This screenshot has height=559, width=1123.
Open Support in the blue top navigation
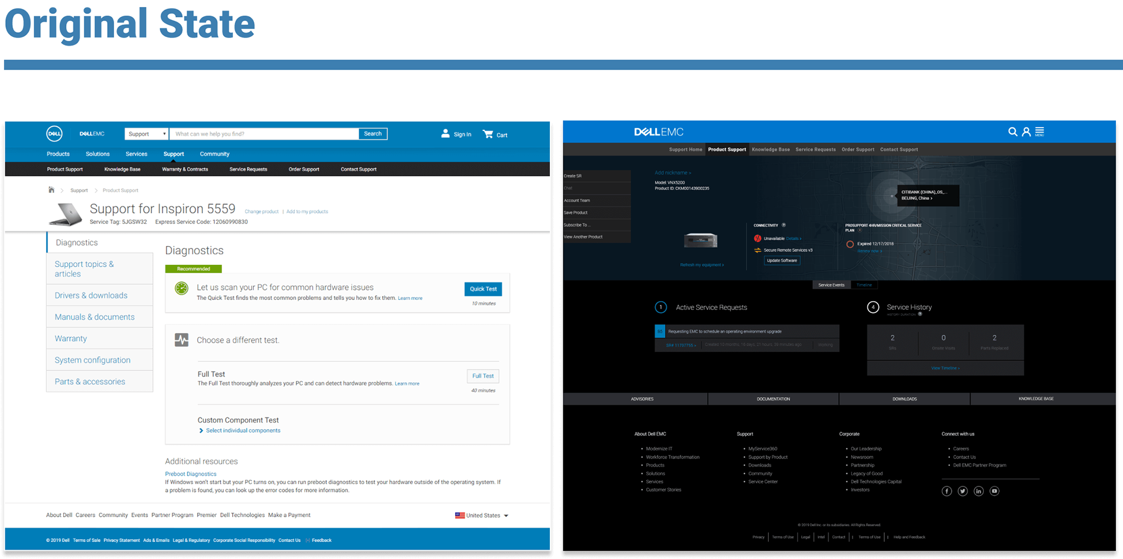coord(174,154)
